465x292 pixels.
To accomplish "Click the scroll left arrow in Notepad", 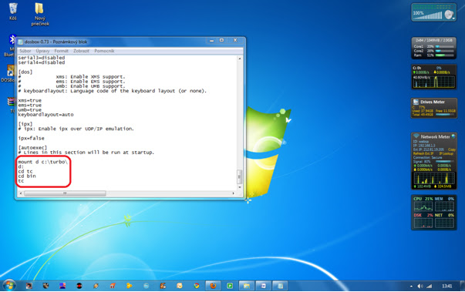I will coord(21,193).
